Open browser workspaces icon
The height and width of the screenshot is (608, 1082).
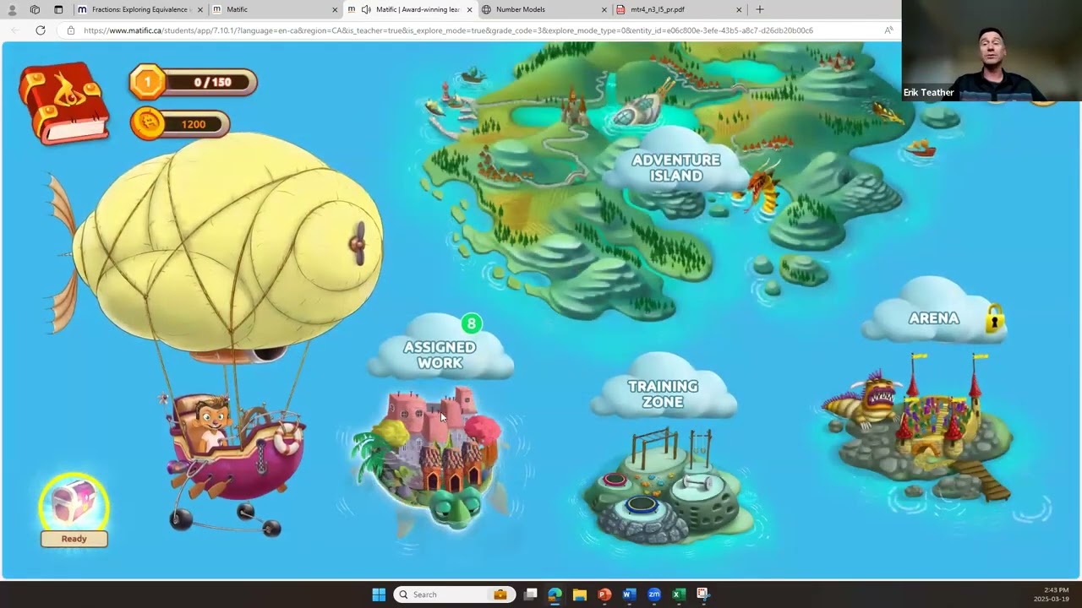click(x=35, y=9)
